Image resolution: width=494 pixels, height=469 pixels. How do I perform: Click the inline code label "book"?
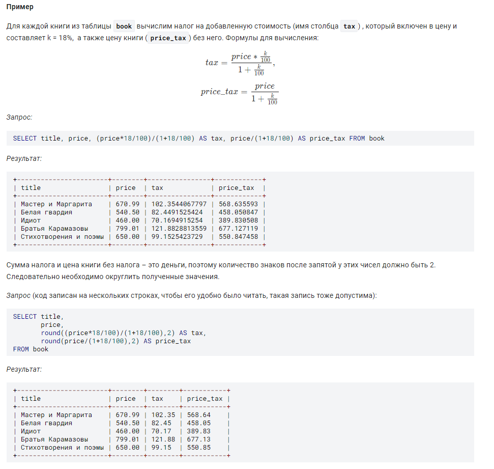124,26
